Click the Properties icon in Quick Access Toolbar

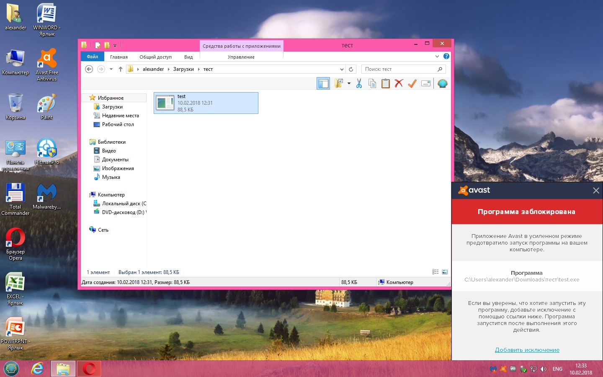pyautogui.click(x=98, y=45)
